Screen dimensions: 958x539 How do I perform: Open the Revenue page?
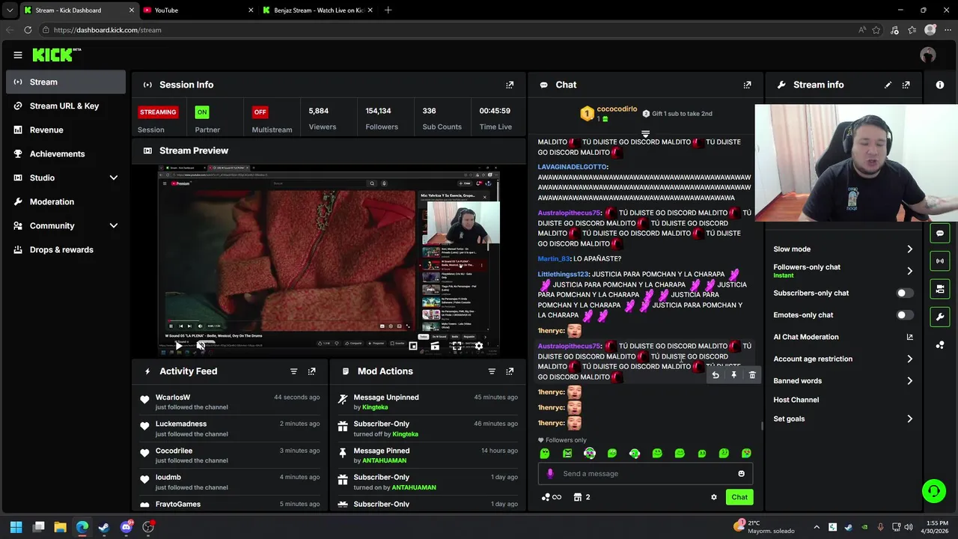[66, 130]
